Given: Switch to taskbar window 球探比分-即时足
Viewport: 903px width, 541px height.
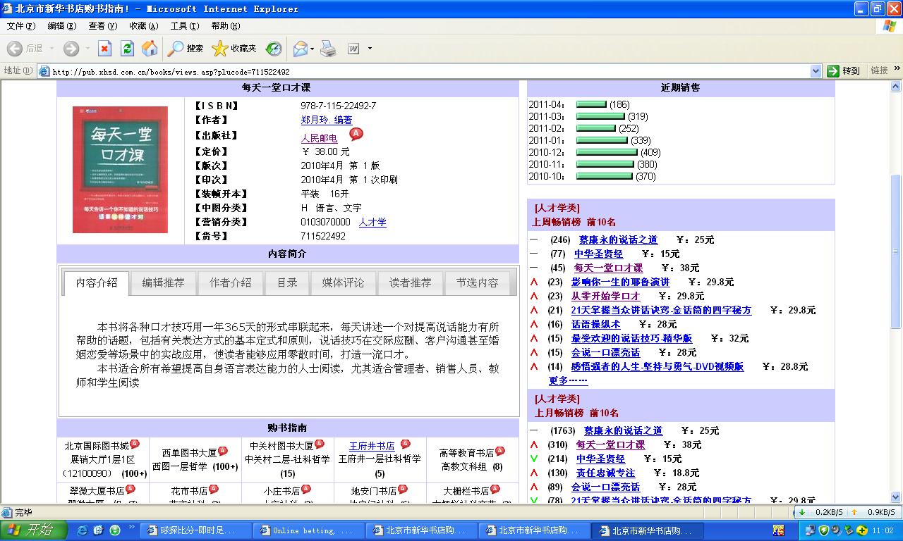Looking at the screenshot, I should click(196, 530).
